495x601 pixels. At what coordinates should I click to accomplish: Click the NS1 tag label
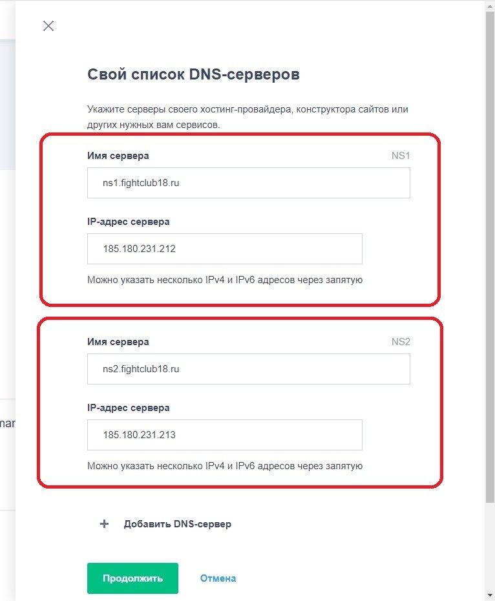point(401,156)
